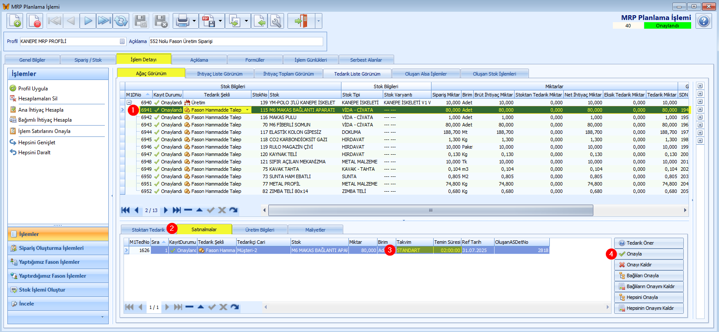Click the save floppy icon with checkmark
This screenshot has width=719, height=332.
point(141,21)
